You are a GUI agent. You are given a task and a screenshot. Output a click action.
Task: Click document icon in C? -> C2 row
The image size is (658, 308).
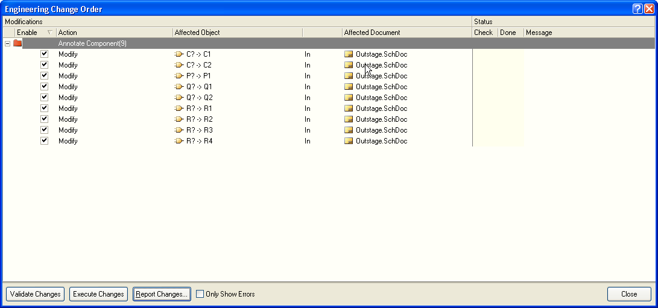pos(349,65)
